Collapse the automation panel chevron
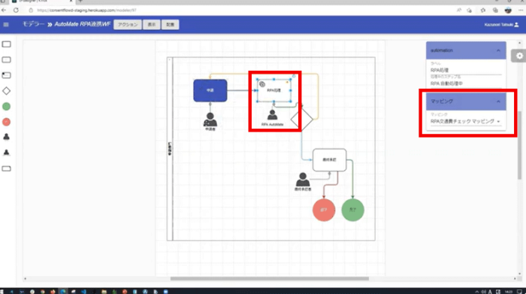Screen dimensions: 526x294 (x=498, y=50)
